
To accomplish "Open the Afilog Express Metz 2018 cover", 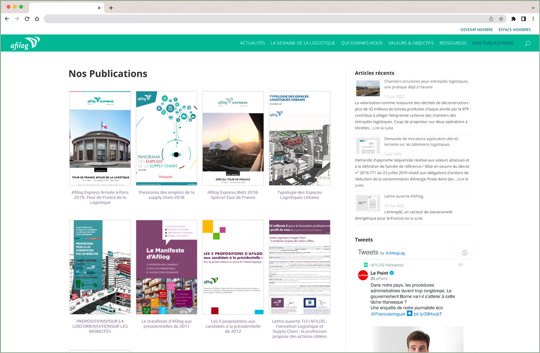I will tap(233, 138).
